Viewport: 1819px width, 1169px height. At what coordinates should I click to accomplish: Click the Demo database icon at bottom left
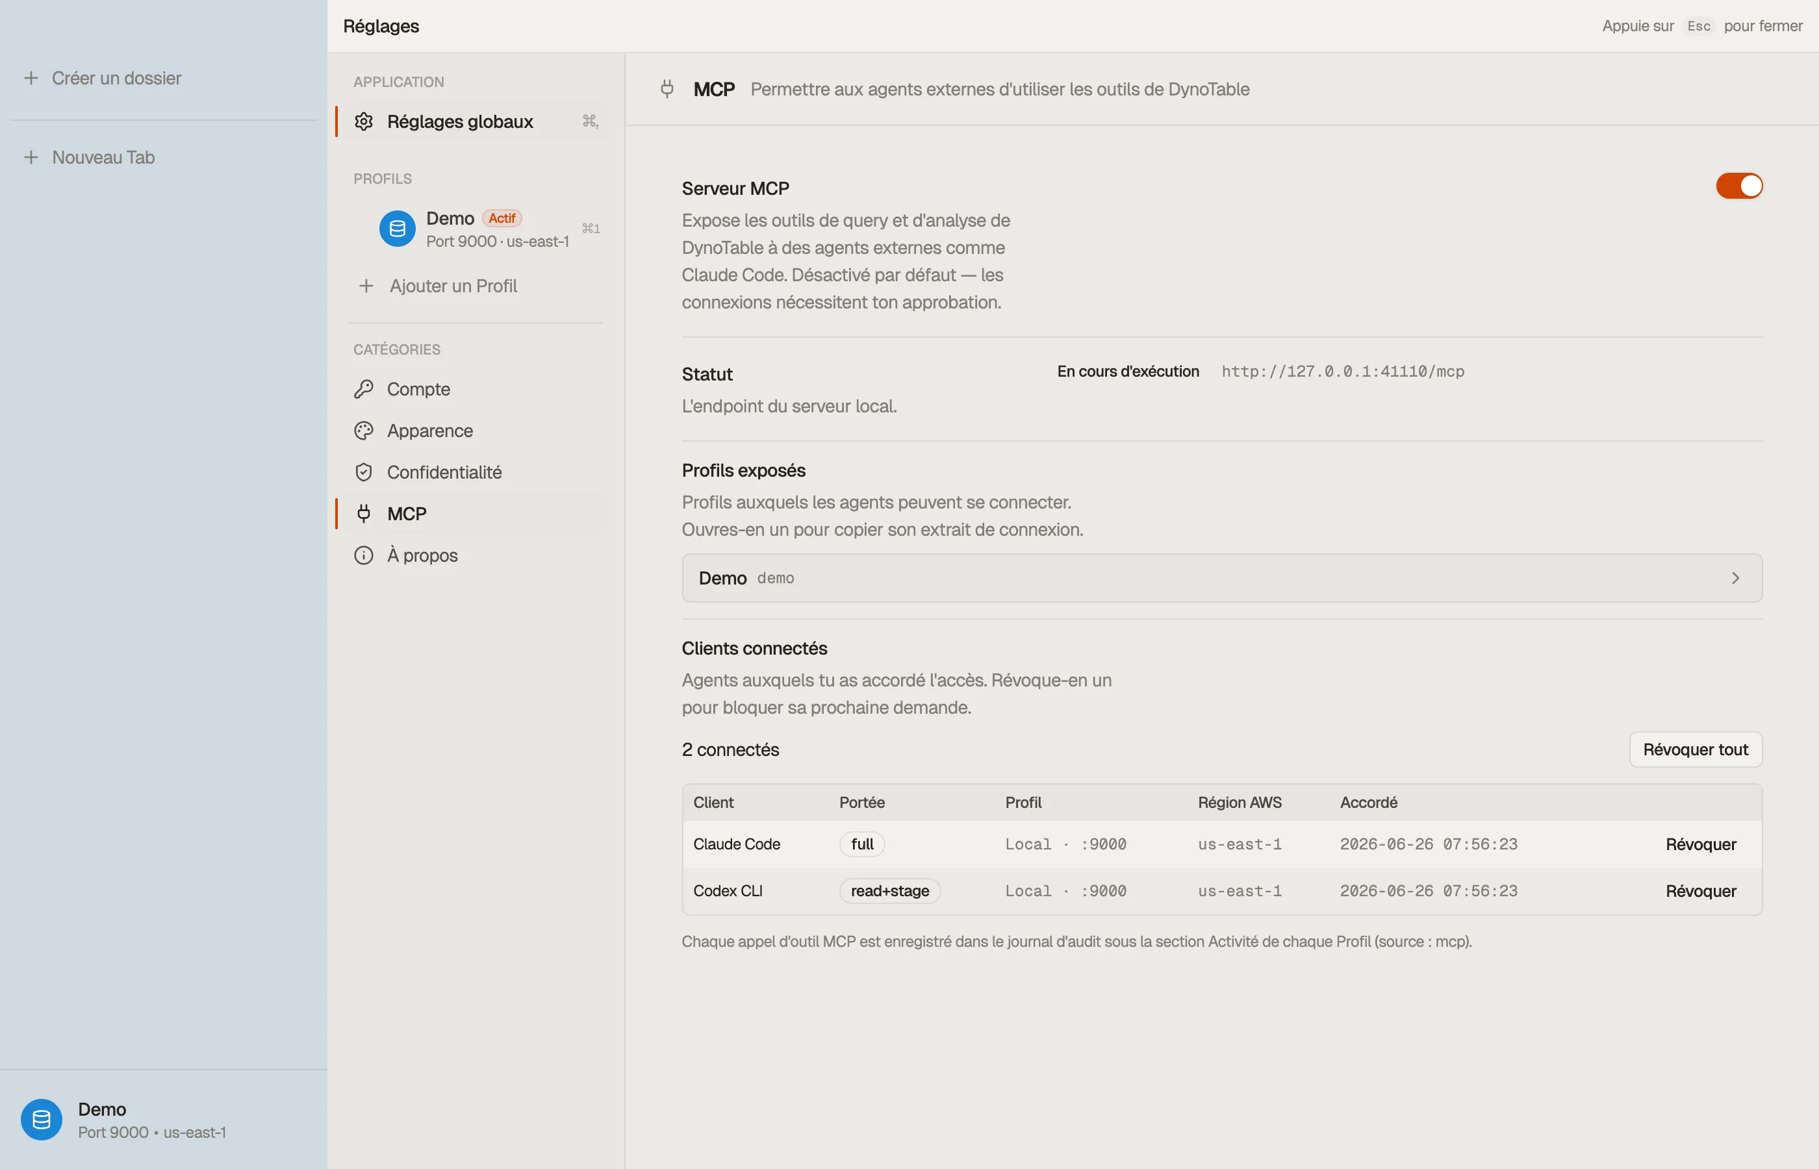point(41,1120)
